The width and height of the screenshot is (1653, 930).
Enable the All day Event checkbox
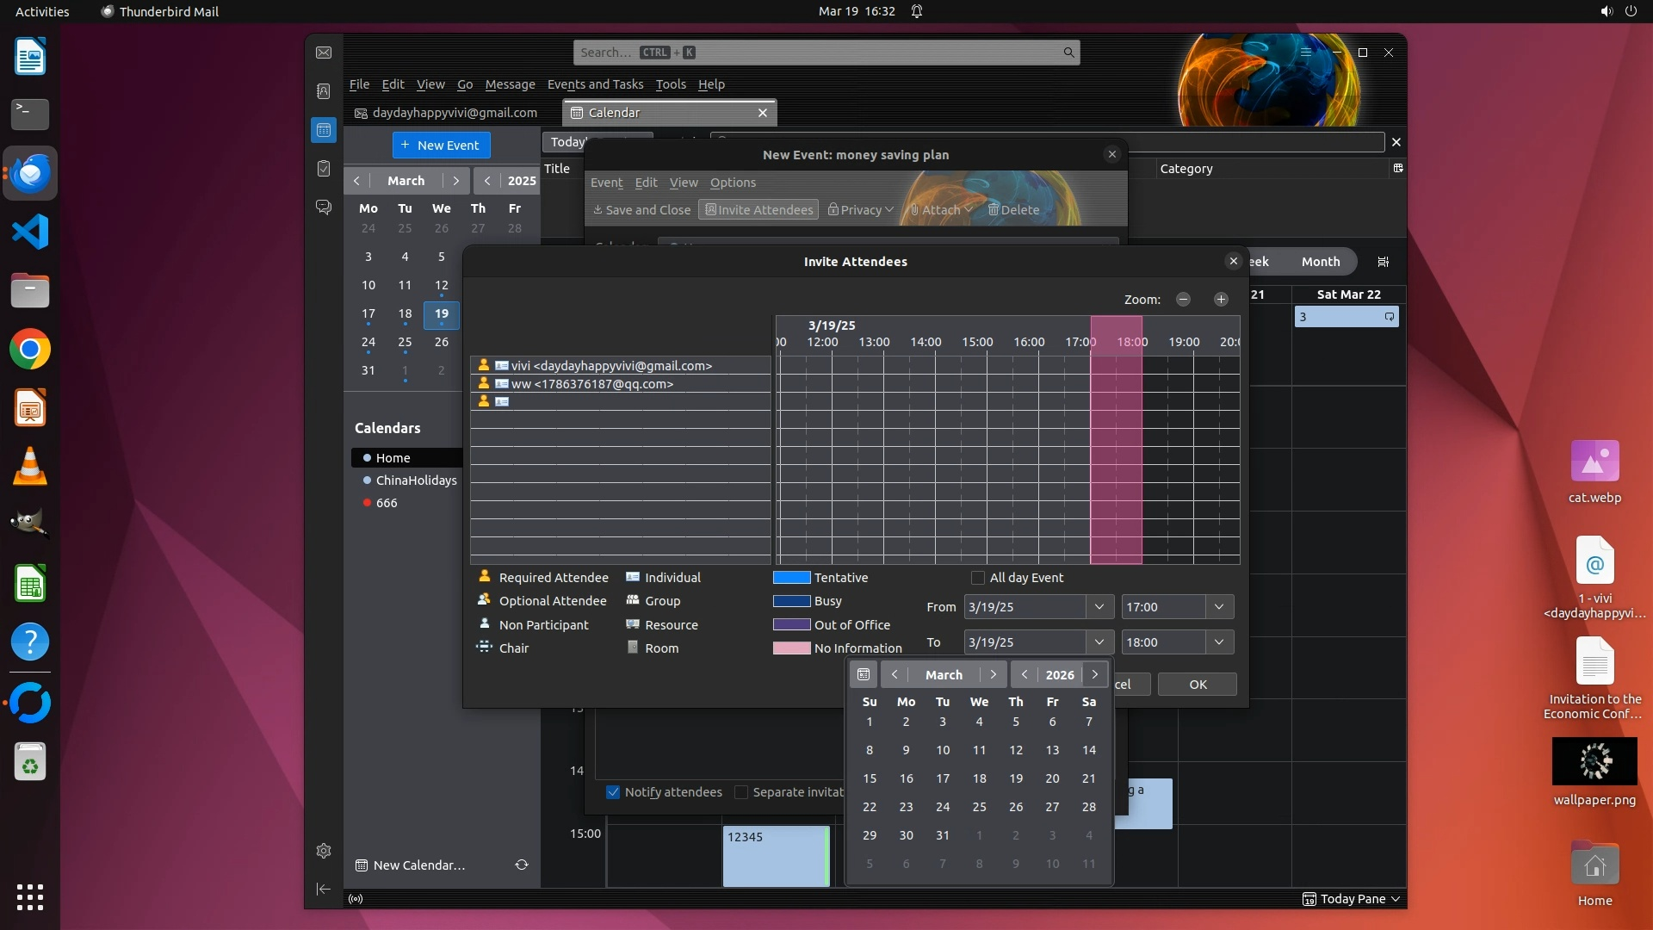point(978,578)
